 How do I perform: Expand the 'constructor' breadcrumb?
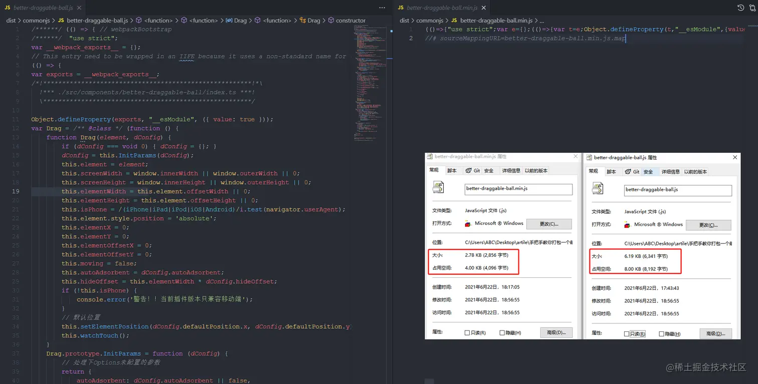click(346, 21)
